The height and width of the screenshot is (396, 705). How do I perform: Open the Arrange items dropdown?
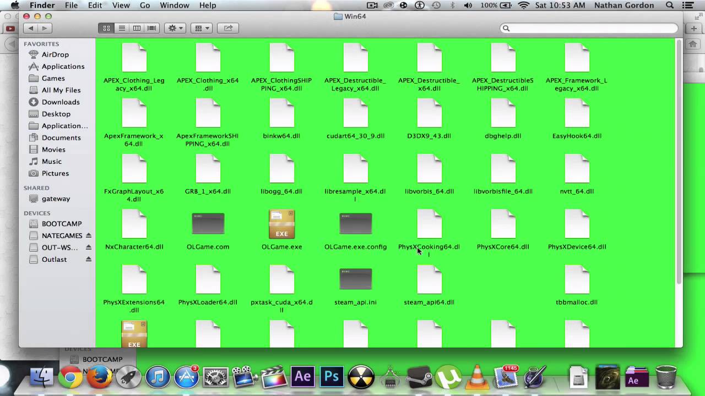pos(202,28)
